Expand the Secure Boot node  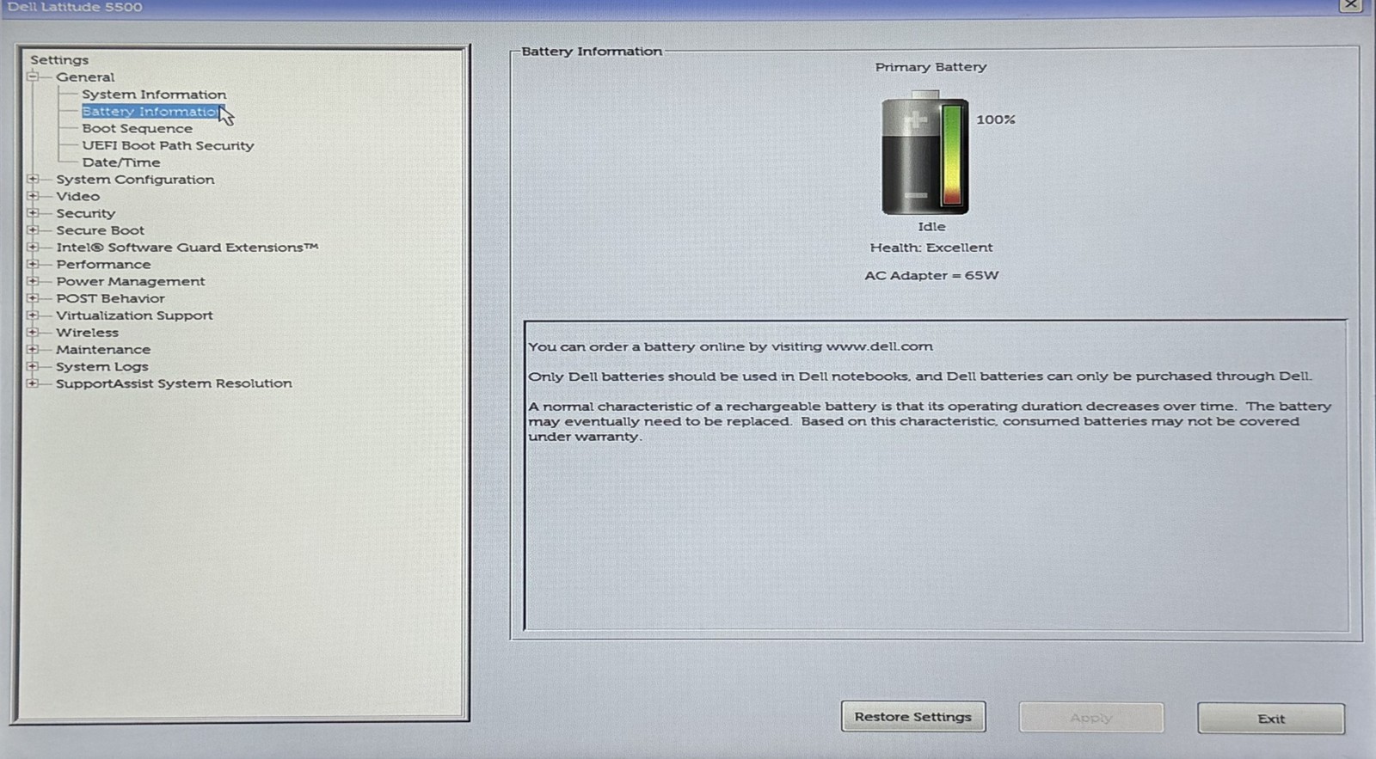click(x=33, y=230)
